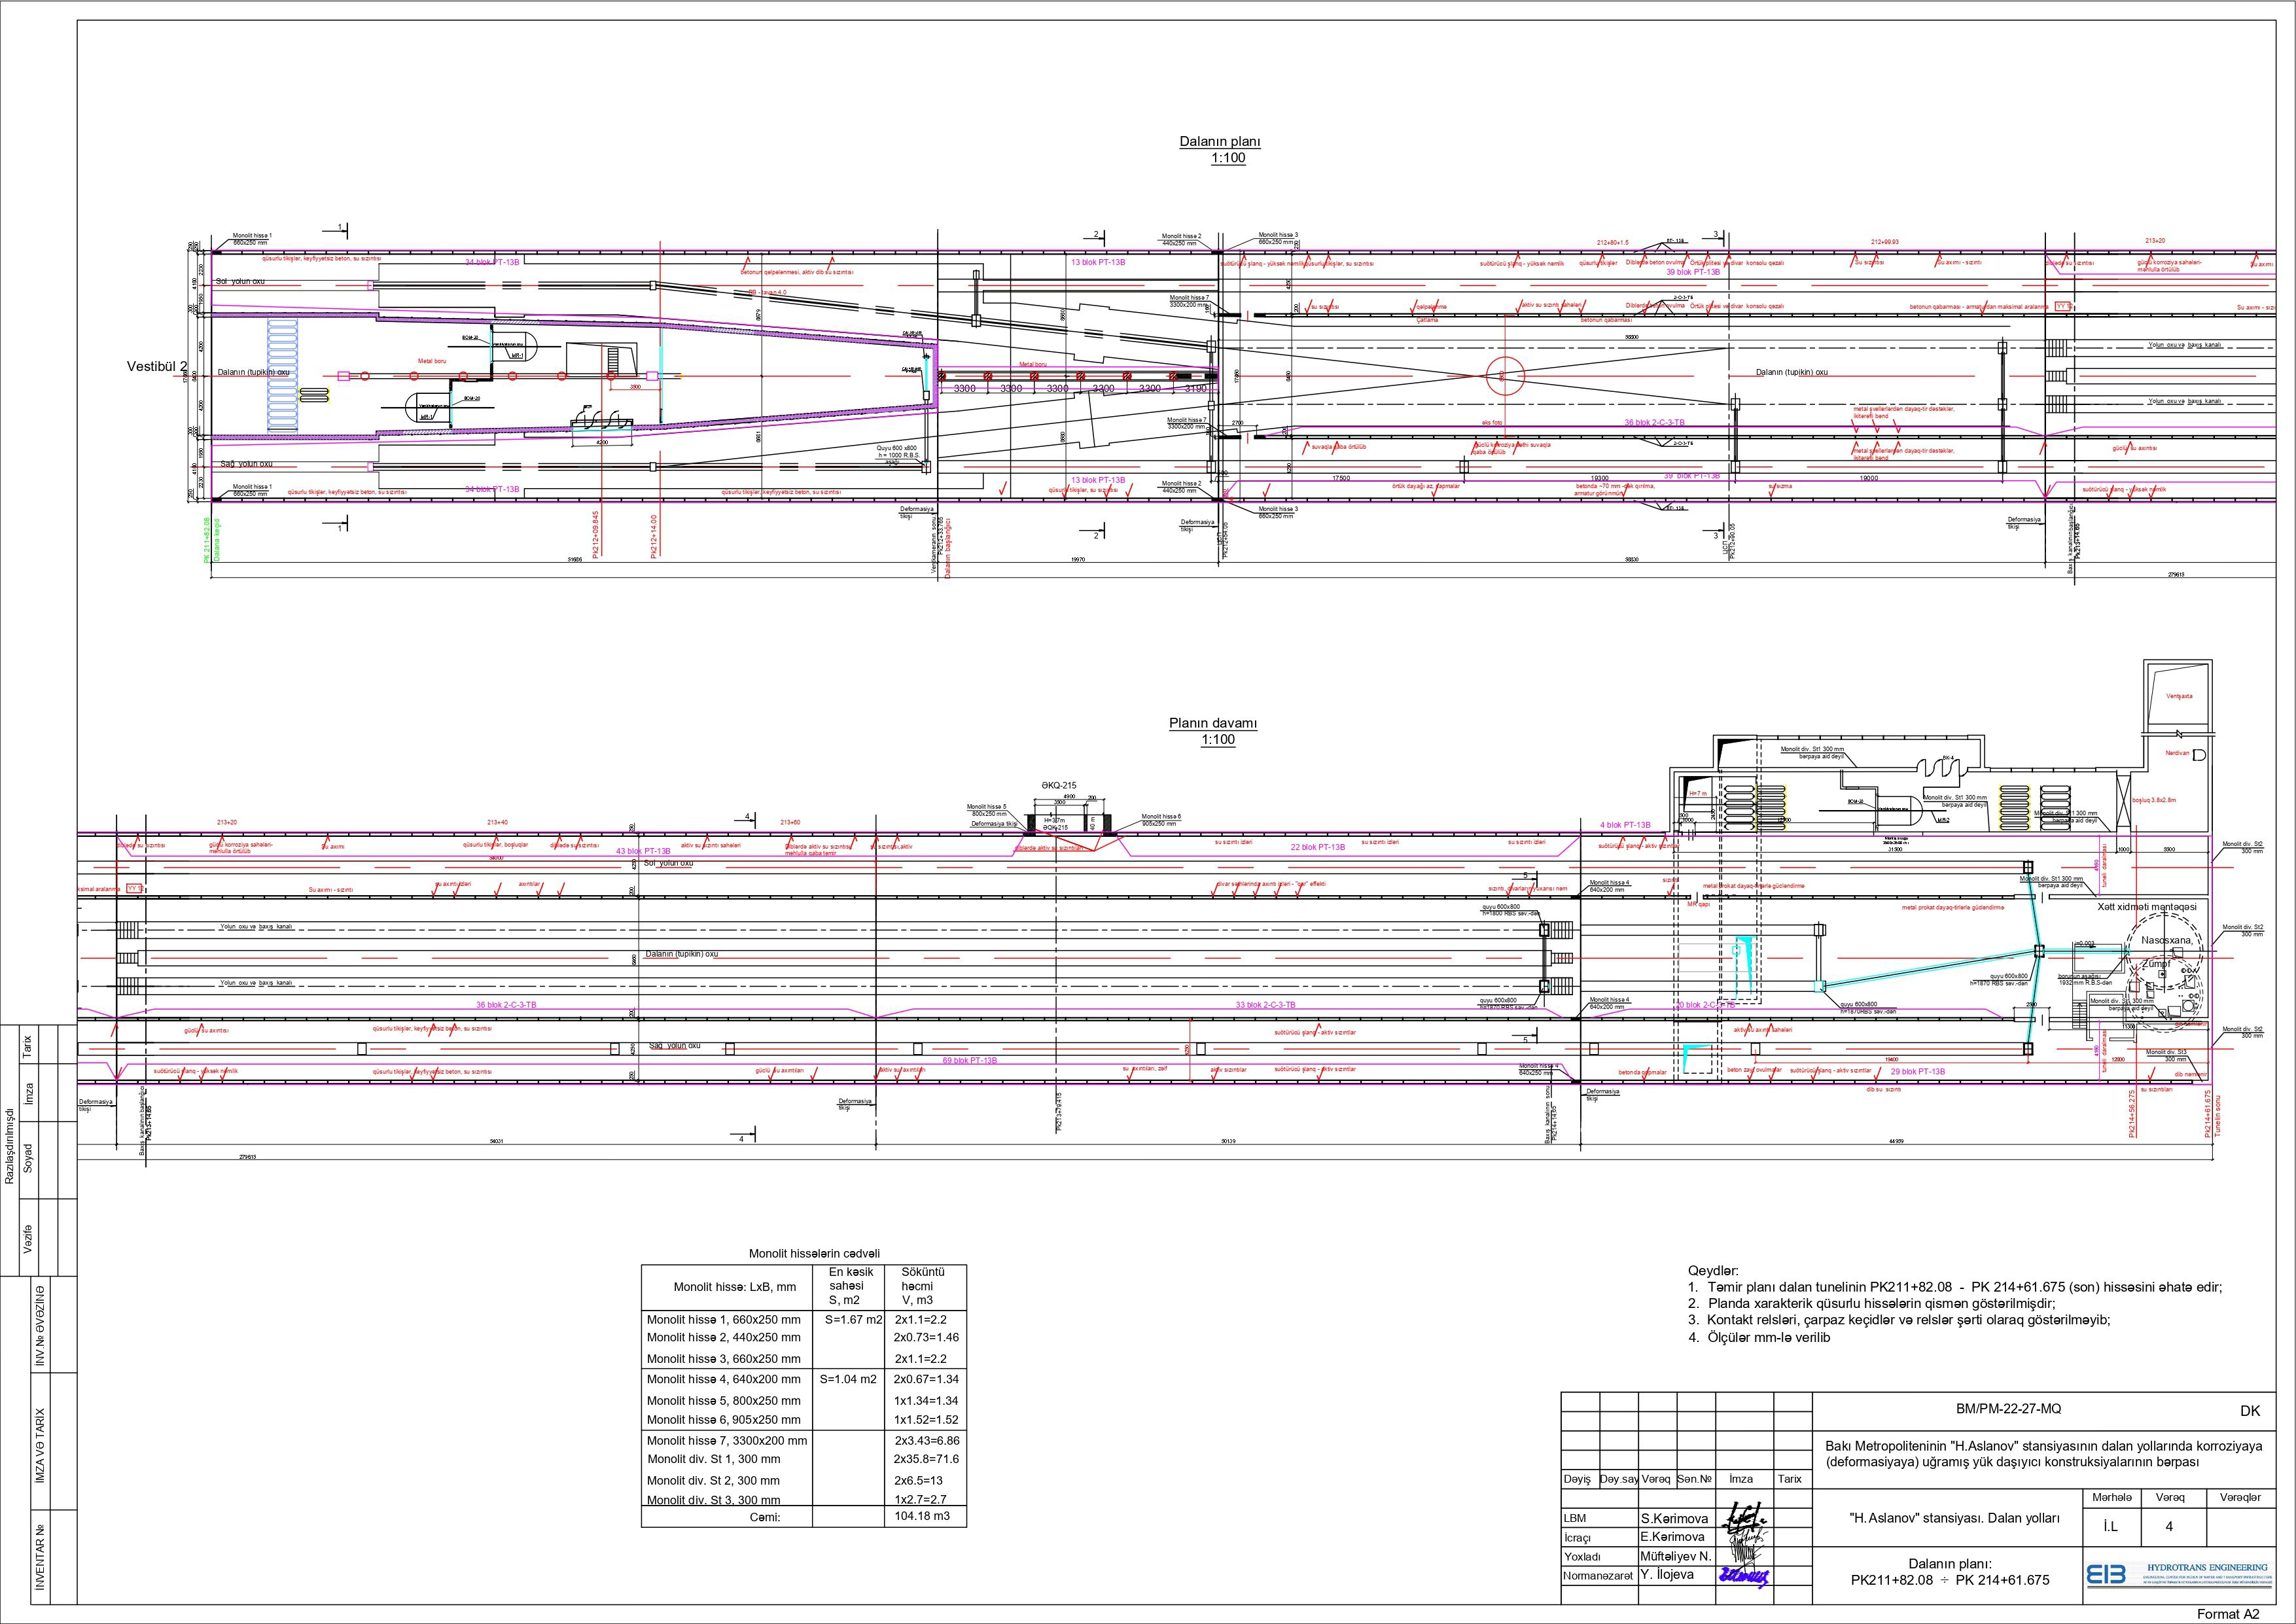Click 'Xətt xidməti məntəqəsi' room label
Image resolution: width=2296 pixels, height=1624 pixels.
(x=2147, y=906)
